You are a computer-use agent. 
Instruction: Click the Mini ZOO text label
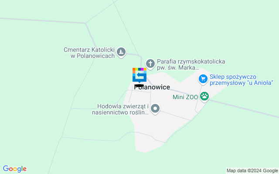185,97
